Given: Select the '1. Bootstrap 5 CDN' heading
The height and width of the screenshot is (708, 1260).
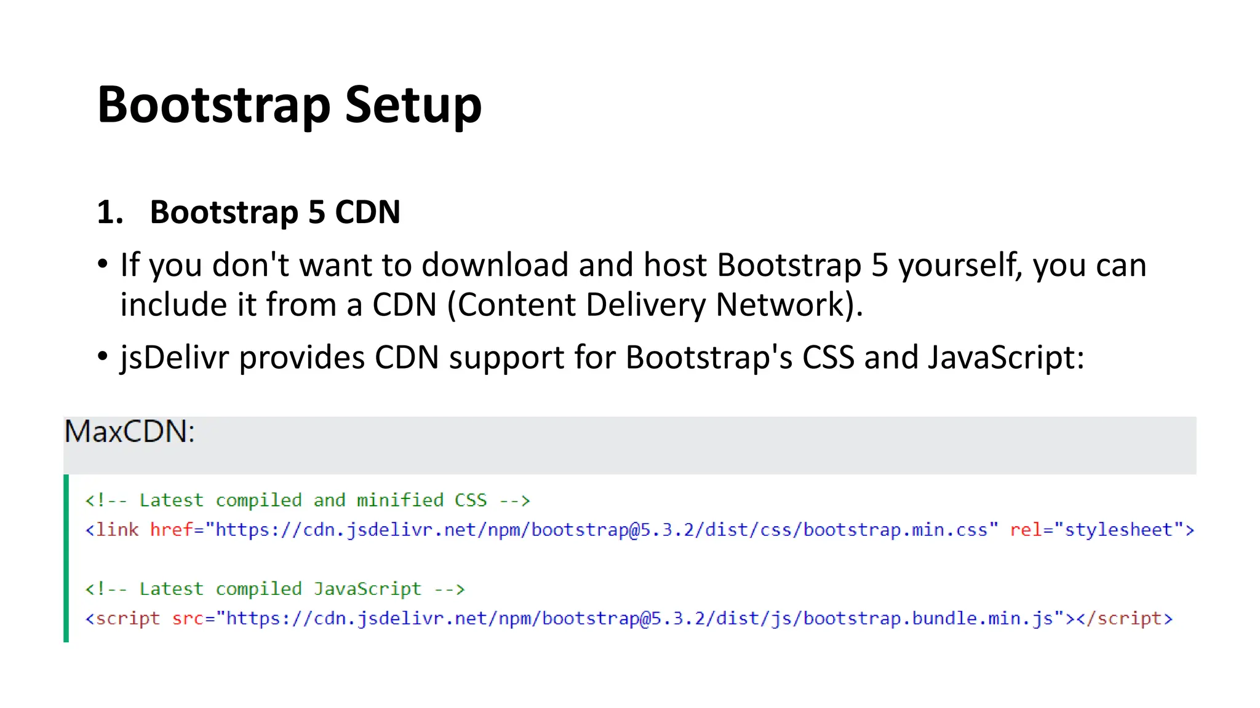Looking at the screenshot, I should tap(249, 213).
